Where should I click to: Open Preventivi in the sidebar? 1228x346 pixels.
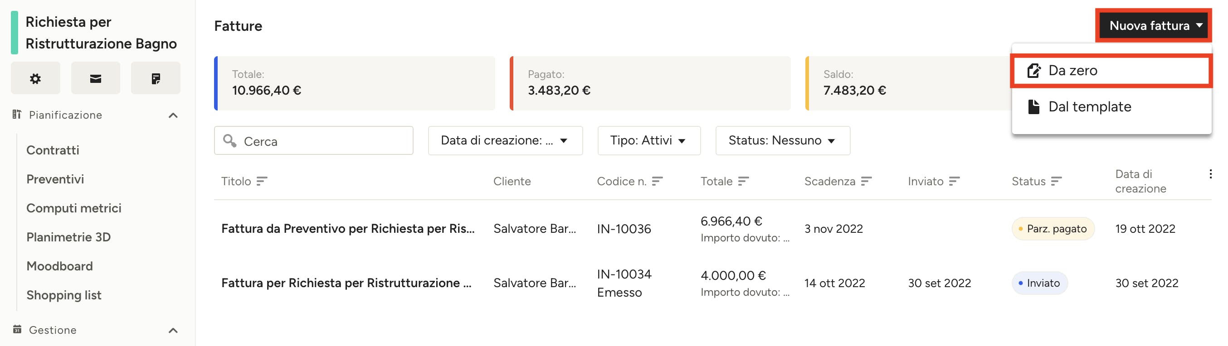click(55, 179)
